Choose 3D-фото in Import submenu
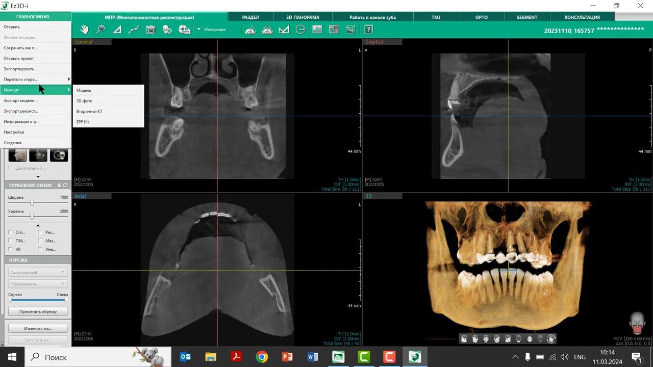 coord(108,101)
